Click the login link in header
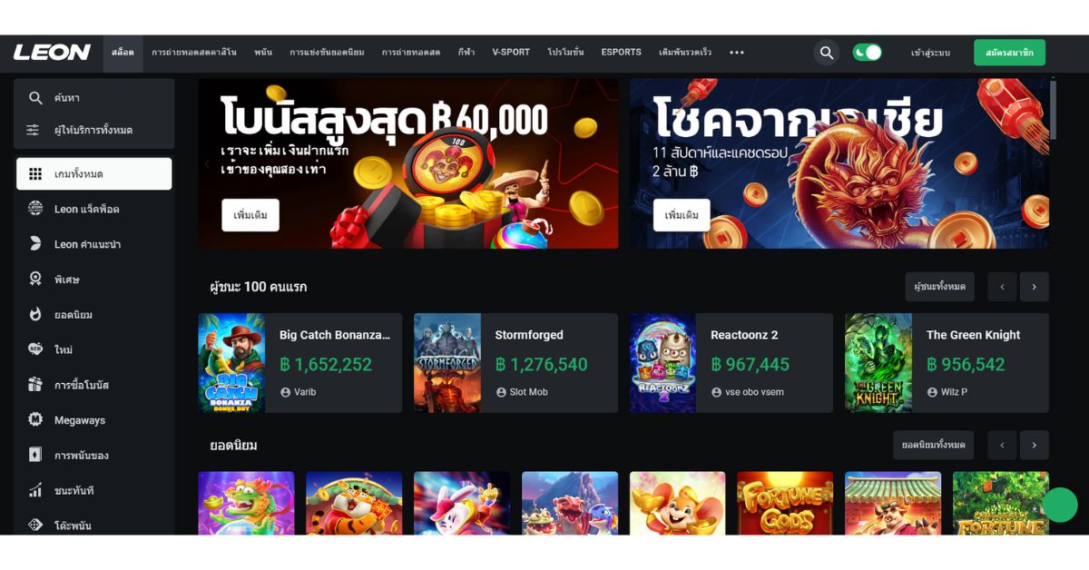Image resolution: width=1089 pixels, height=570 pixels. click(930, 53)
